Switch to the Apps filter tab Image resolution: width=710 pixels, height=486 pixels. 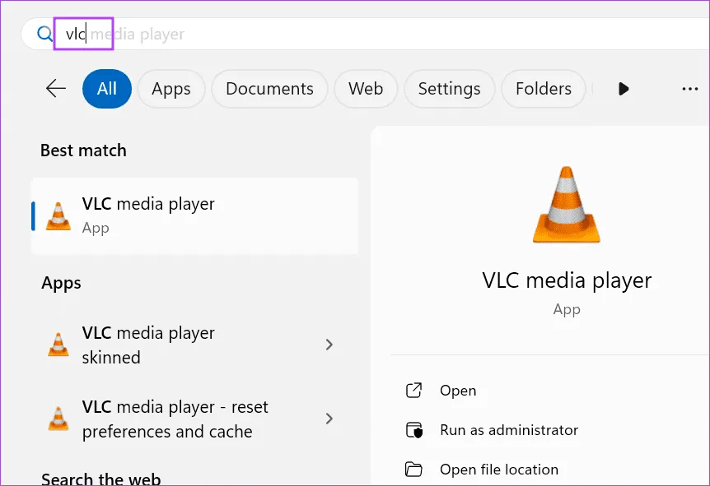coord(170,89)
